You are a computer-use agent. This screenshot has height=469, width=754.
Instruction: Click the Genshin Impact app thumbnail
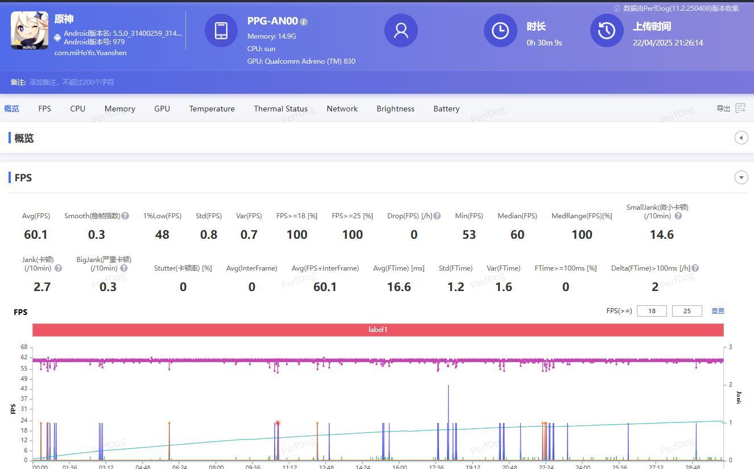click(30, 30)
